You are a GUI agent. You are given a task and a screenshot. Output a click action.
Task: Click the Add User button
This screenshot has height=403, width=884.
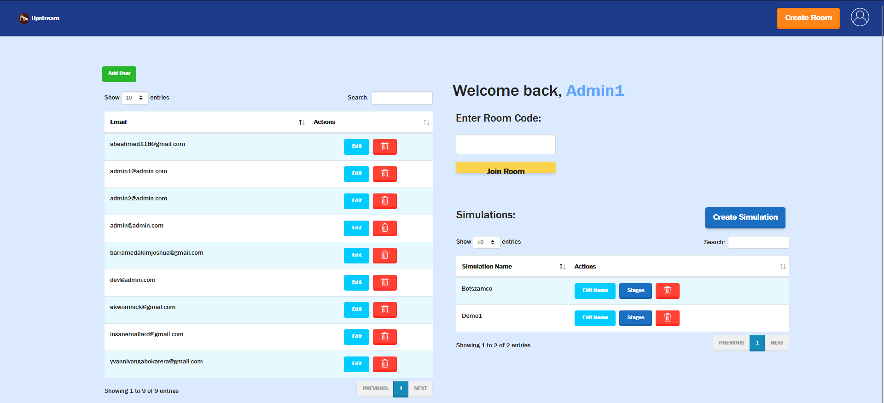point(119,74)
